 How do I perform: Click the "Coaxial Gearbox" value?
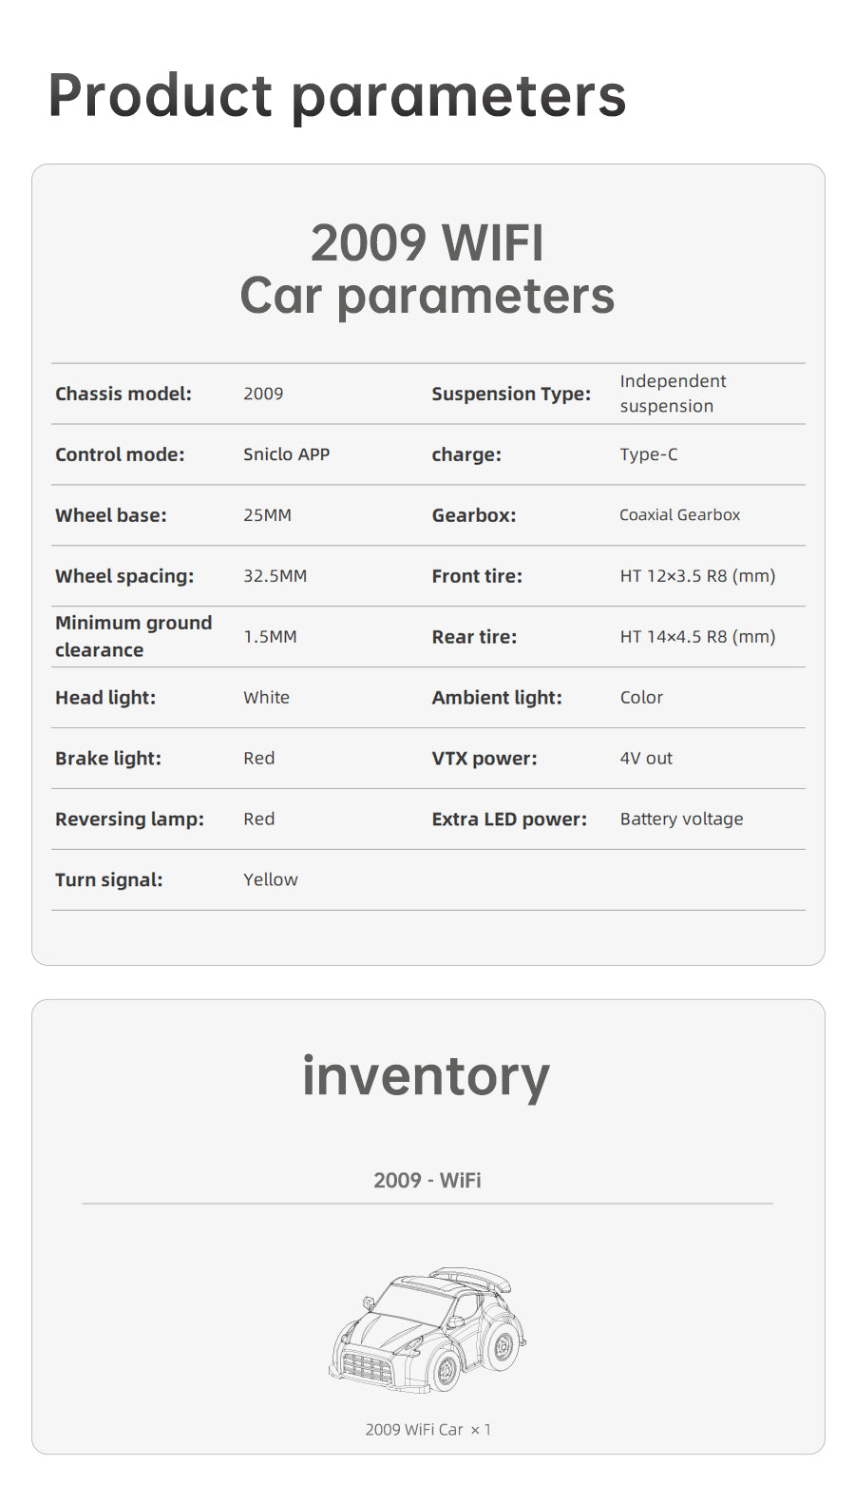tap(679, 515)
